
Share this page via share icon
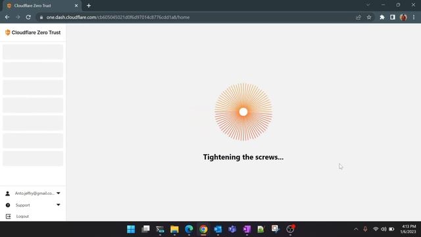point(358,17)
